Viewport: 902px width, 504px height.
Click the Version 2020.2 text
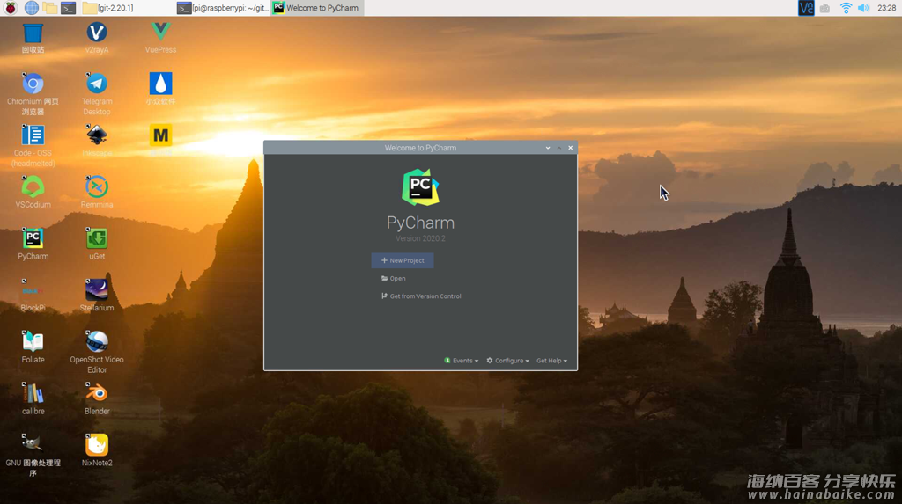[420, 238]
